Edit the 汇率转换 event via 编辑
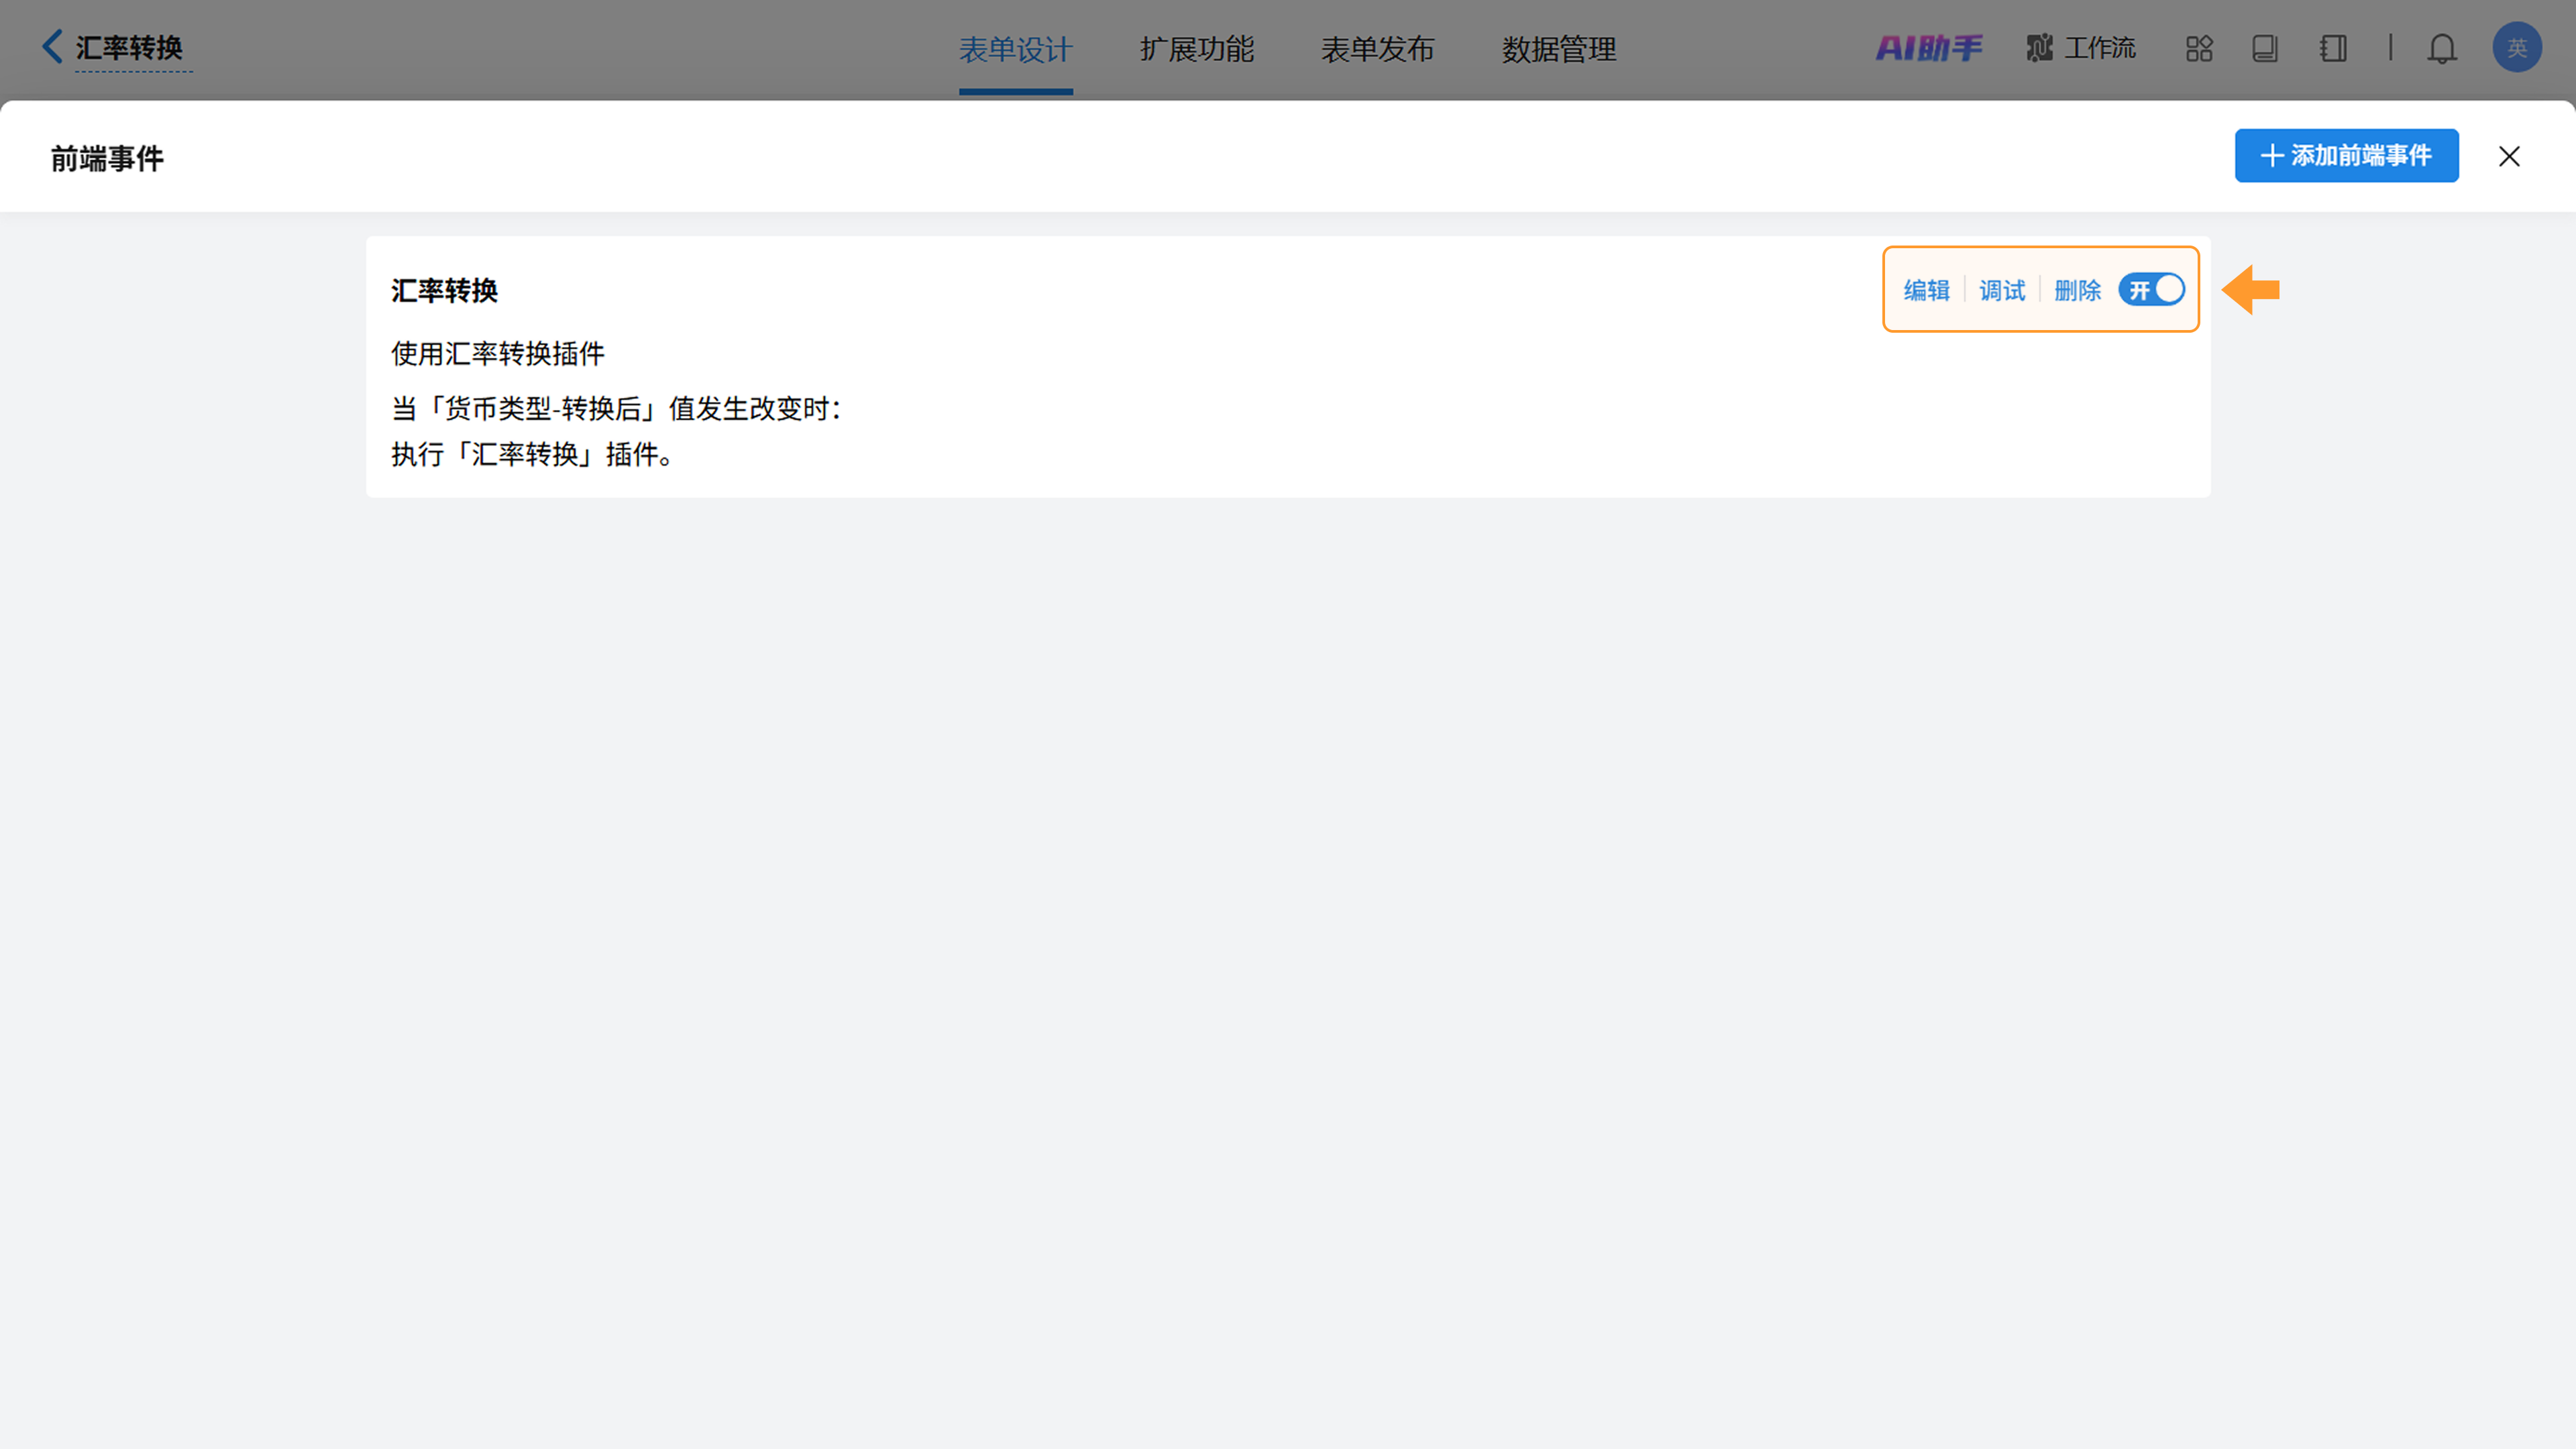2576x1449 pixels. point(1926,290)
